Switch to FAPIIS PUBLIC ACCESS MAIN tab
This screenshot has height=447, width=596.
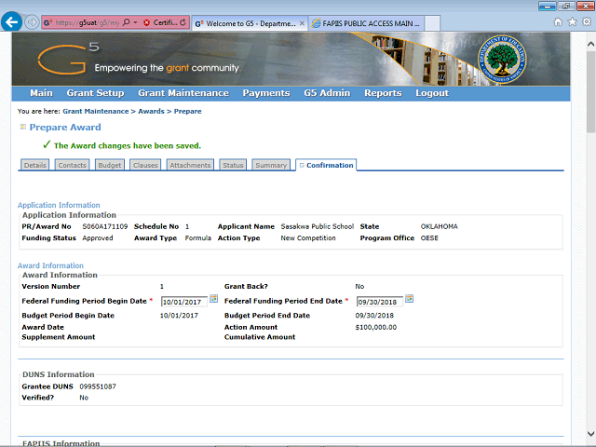click(366, 23)
